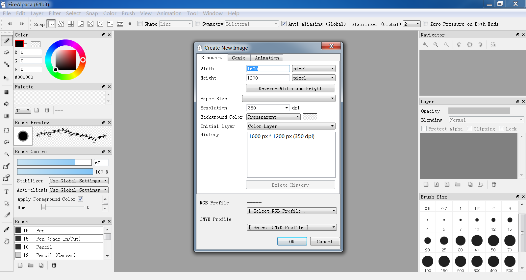The height and width of the screenshot is (280, 526).
Task: Uncheck Apply Foreground Color checkbox
Action: click(81, 199)
